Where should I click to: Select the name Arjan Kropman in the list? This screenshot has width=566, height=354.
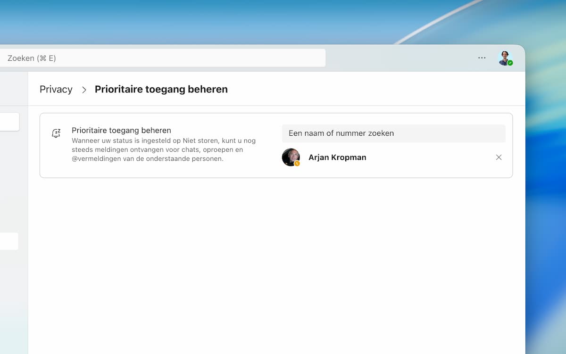[x=337, y=157]
